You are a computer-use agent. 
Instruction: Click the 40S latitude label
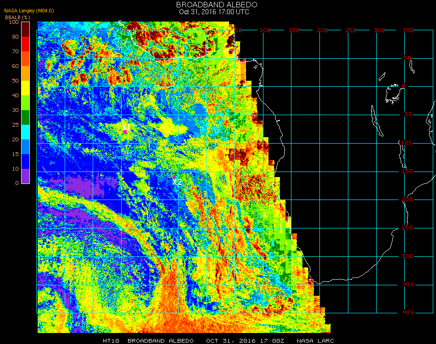coord(408,313)
